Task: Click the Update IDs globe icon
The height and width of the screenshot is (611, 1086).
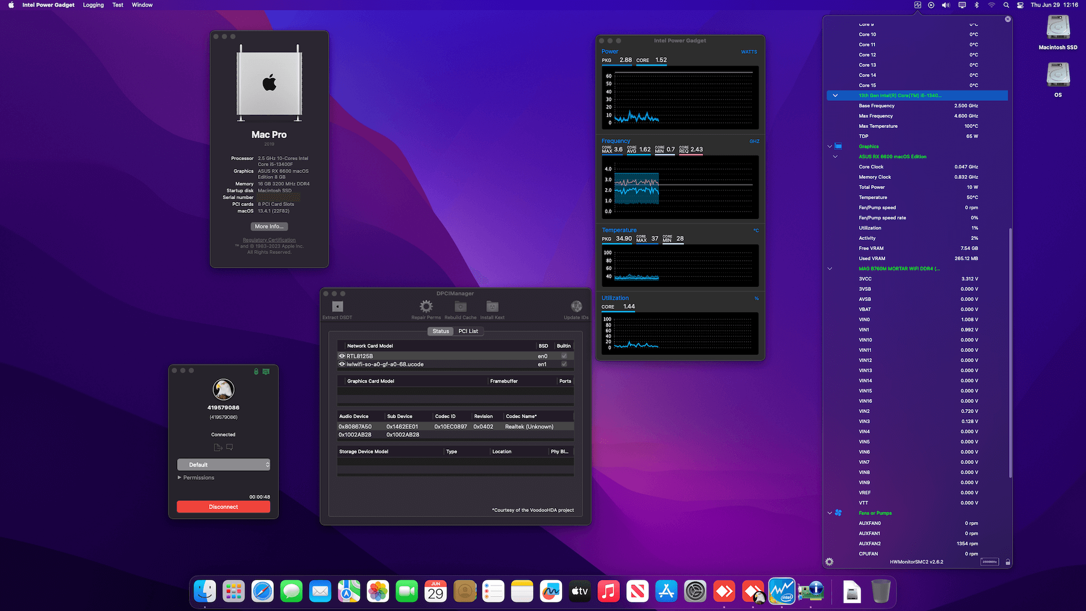Action: point(576,306)
